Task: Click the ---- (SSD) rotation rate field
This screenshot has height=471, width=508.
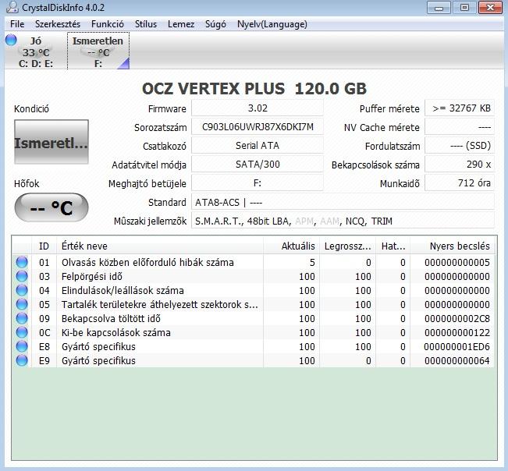Action: [460, 146]
